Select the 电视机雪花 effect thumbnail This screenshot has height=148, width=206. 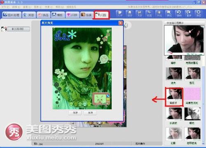tap(192, 58)
